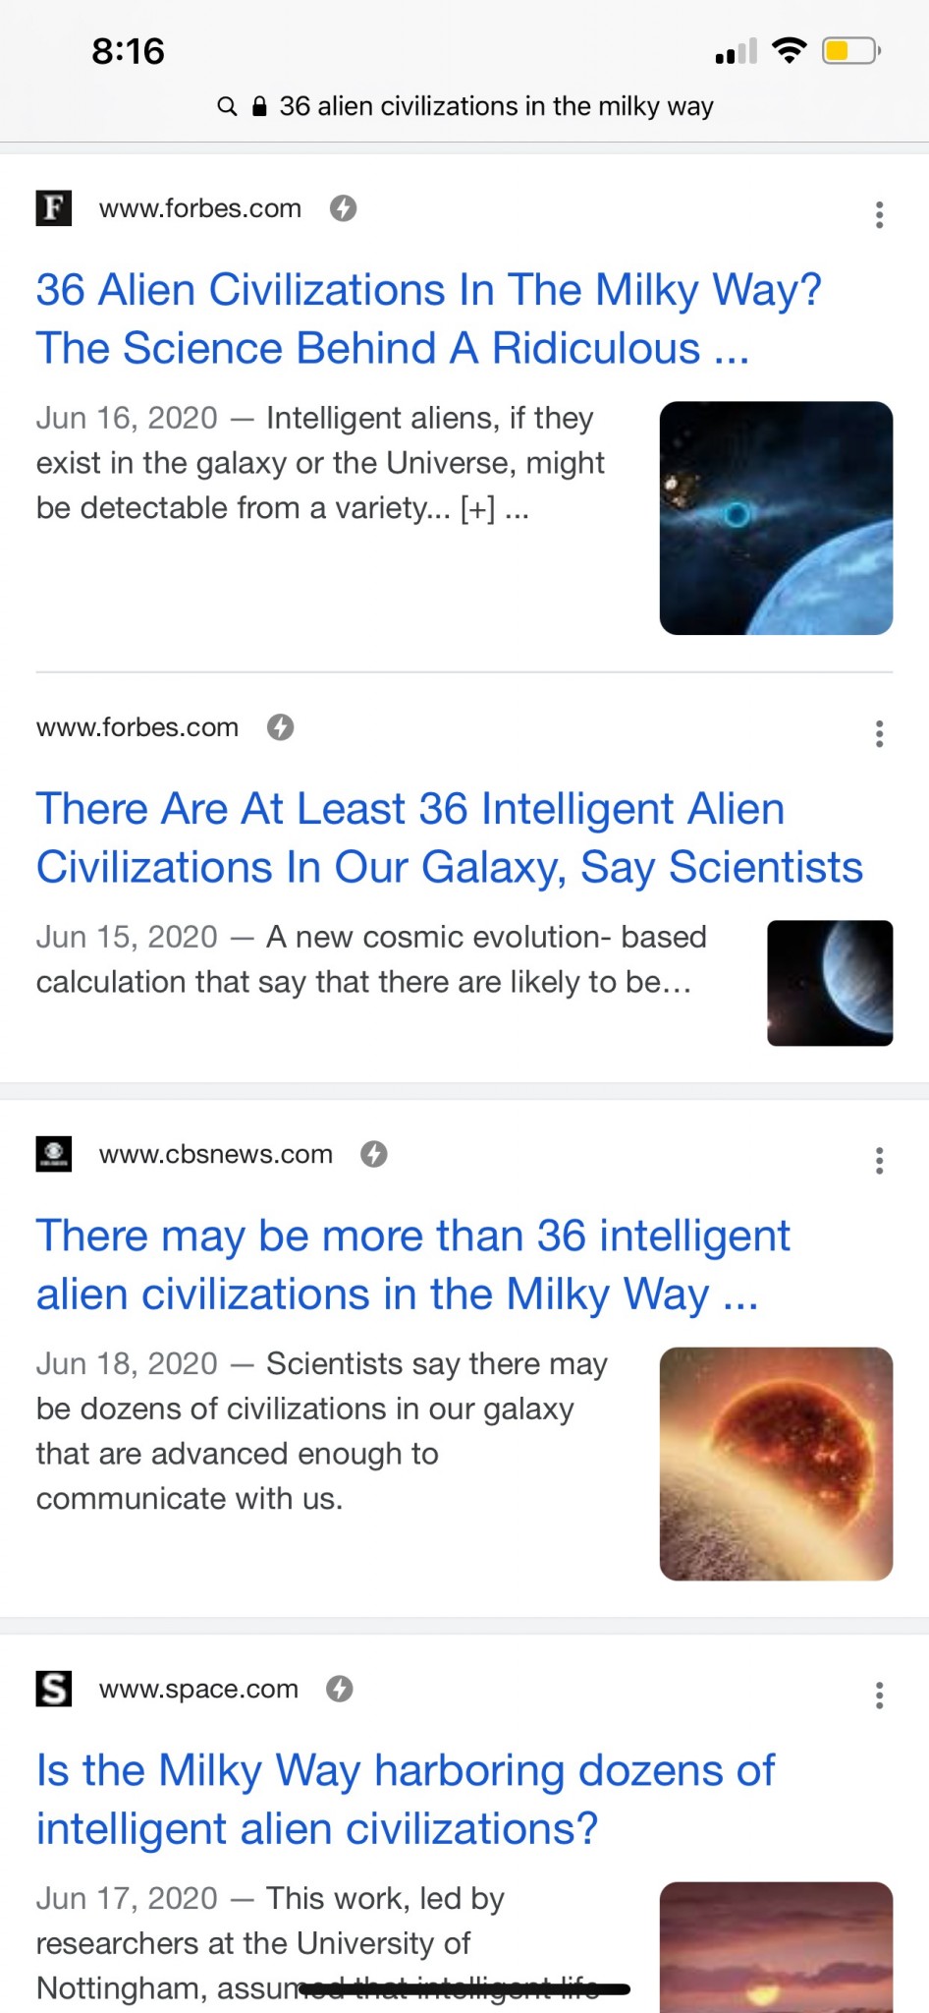This screenshot has height=2013, width=929.
Task: Open three-dot menu for CBS News result
Action: coord(879,1161)
